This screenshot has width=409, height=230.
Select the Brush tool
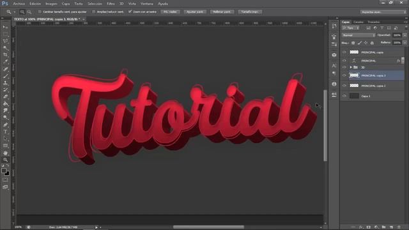pos(5,76)
